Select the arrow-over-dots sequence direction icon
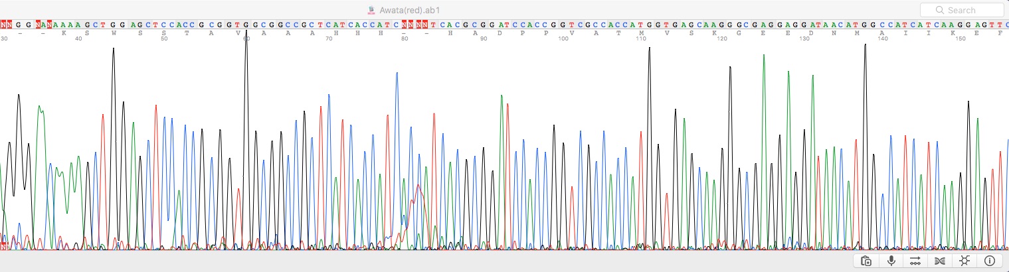Viewport: 1009px width, 272px height. pyautogui.click(x=915, y=261)
